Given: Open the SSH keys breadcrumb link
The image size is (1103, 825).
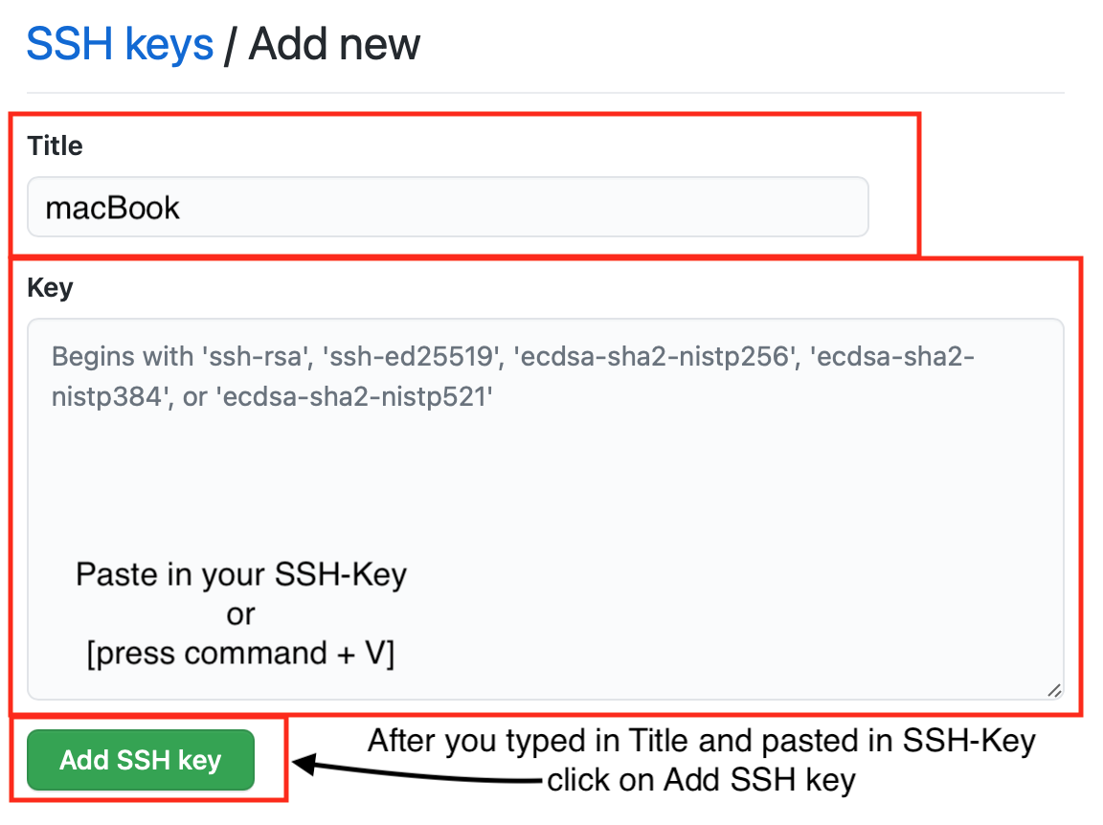Looking at the screenshot, I should click(x=120, y=44).
